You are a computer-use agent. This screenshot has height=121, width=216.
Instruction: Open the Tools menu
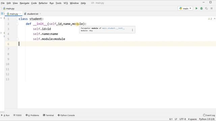[58, 3]
